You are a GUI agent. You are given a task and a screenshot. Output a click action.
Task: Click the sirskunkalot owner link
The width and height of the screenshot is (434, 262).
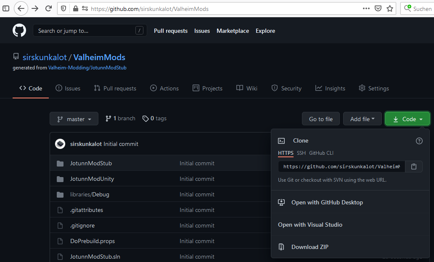tap(45, 57)
